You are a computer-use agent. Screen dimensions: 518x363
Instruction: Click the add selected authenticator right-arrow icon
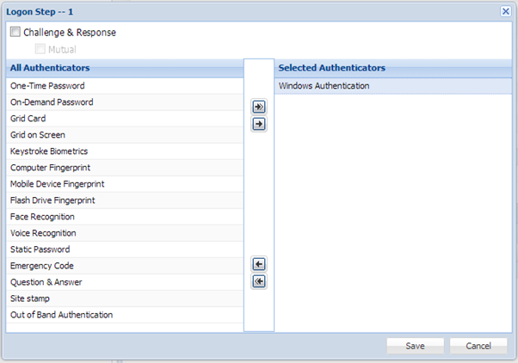point(258,125)
